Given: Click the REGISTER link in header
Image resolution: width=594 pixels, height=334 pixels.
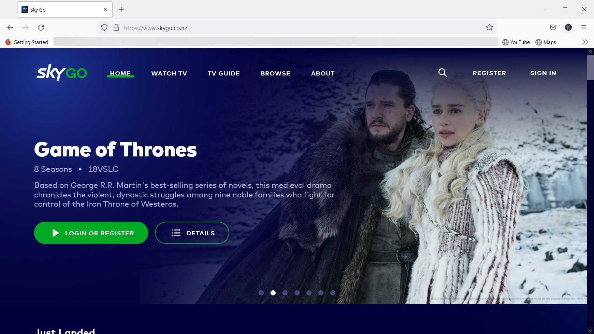Looking at the screenshot, I should 489,73.
